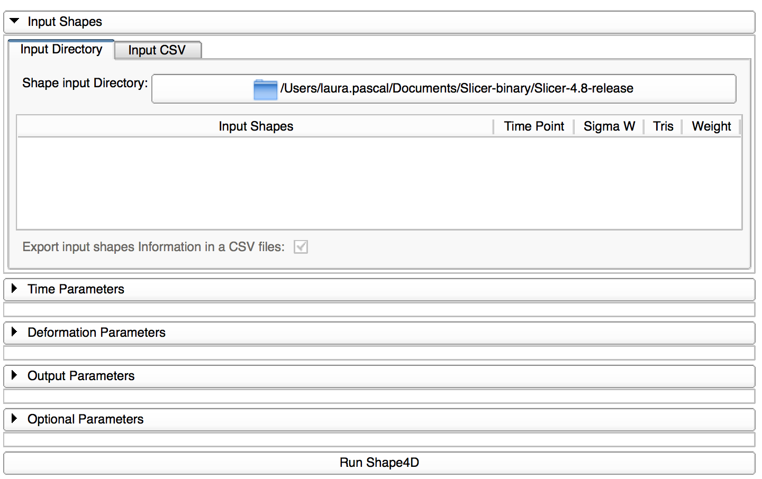Click the Time Parameters section title
Screen dimensions: 762x479
tap(76, 289)
